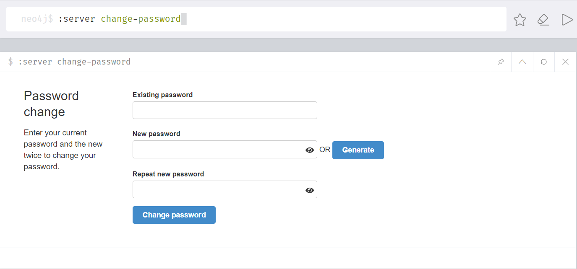Save command as favorite with star icon
The height and width of the screenshot is (269, 577).
520,19
